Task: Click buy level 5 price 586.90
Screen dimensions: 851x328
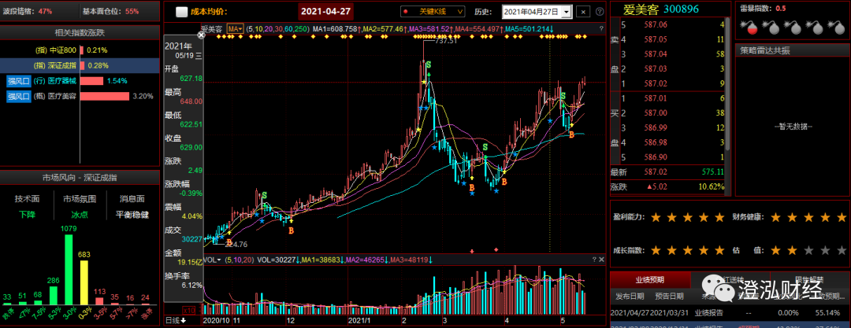Action: click(656, 157)
